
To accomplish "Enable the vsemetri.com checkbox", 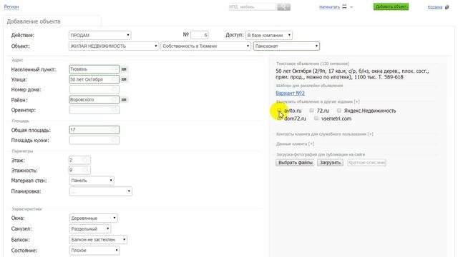I will click(x=316, y=119).
